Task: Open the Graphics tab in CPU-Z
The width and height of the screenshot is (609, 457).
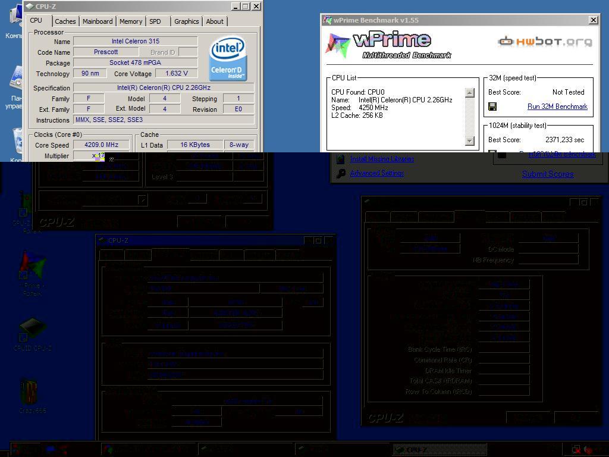Action: pyautogui.click(x=186, y=21)
